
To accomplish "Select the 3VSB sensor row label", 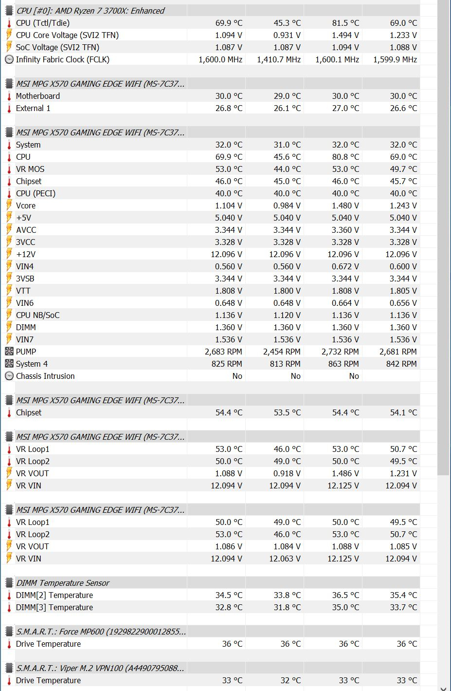I will [x=25, y=279].
